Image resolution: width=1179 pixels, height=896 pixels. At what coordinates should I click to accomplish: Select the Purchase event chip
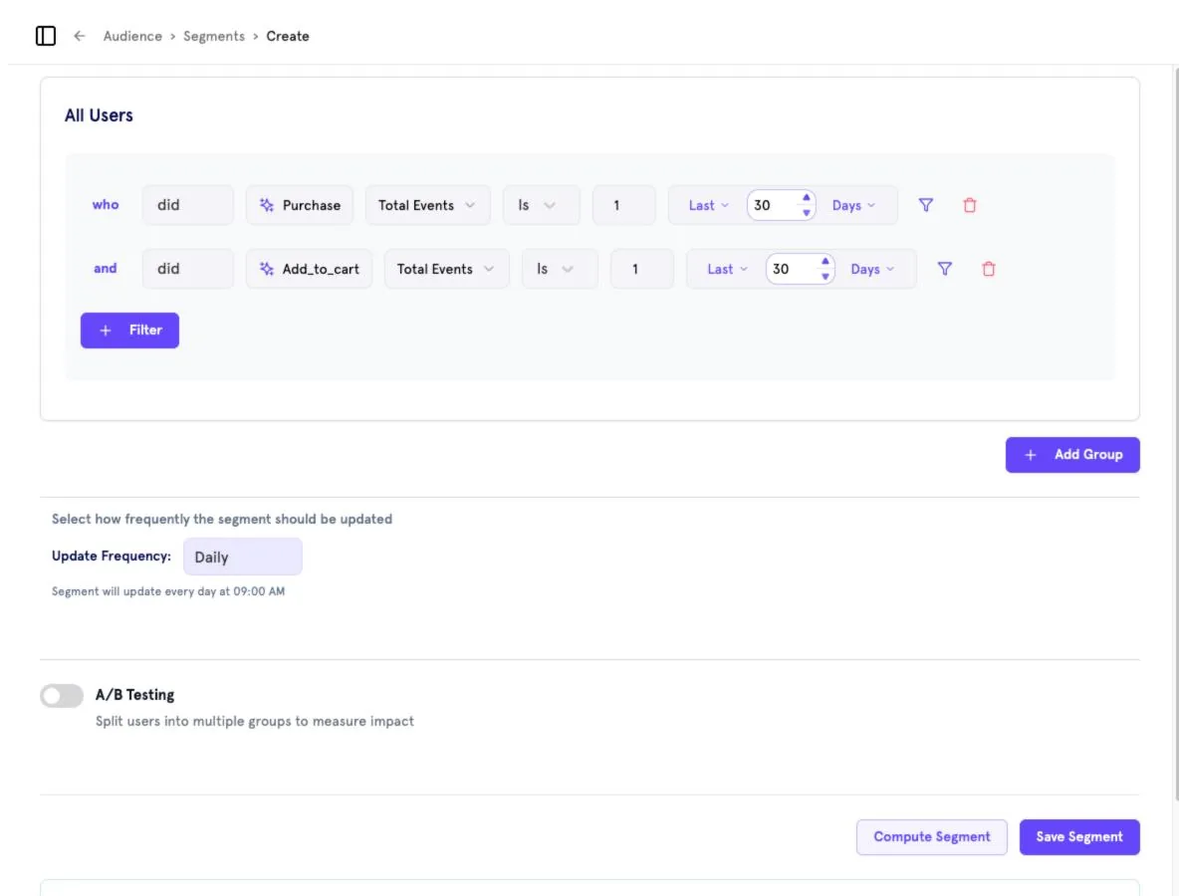click(300, 205)
